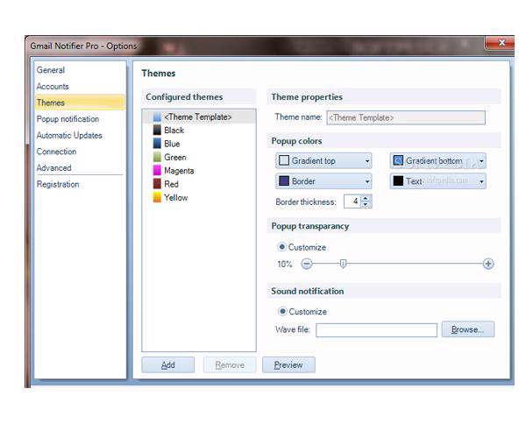Click the minus icon on transparency slider
The height and width of the screenshot is (438, 526).
[307, 264]
